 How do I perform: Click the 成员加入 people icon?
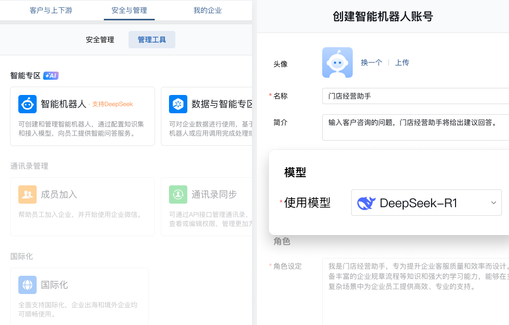click(27, 194)
